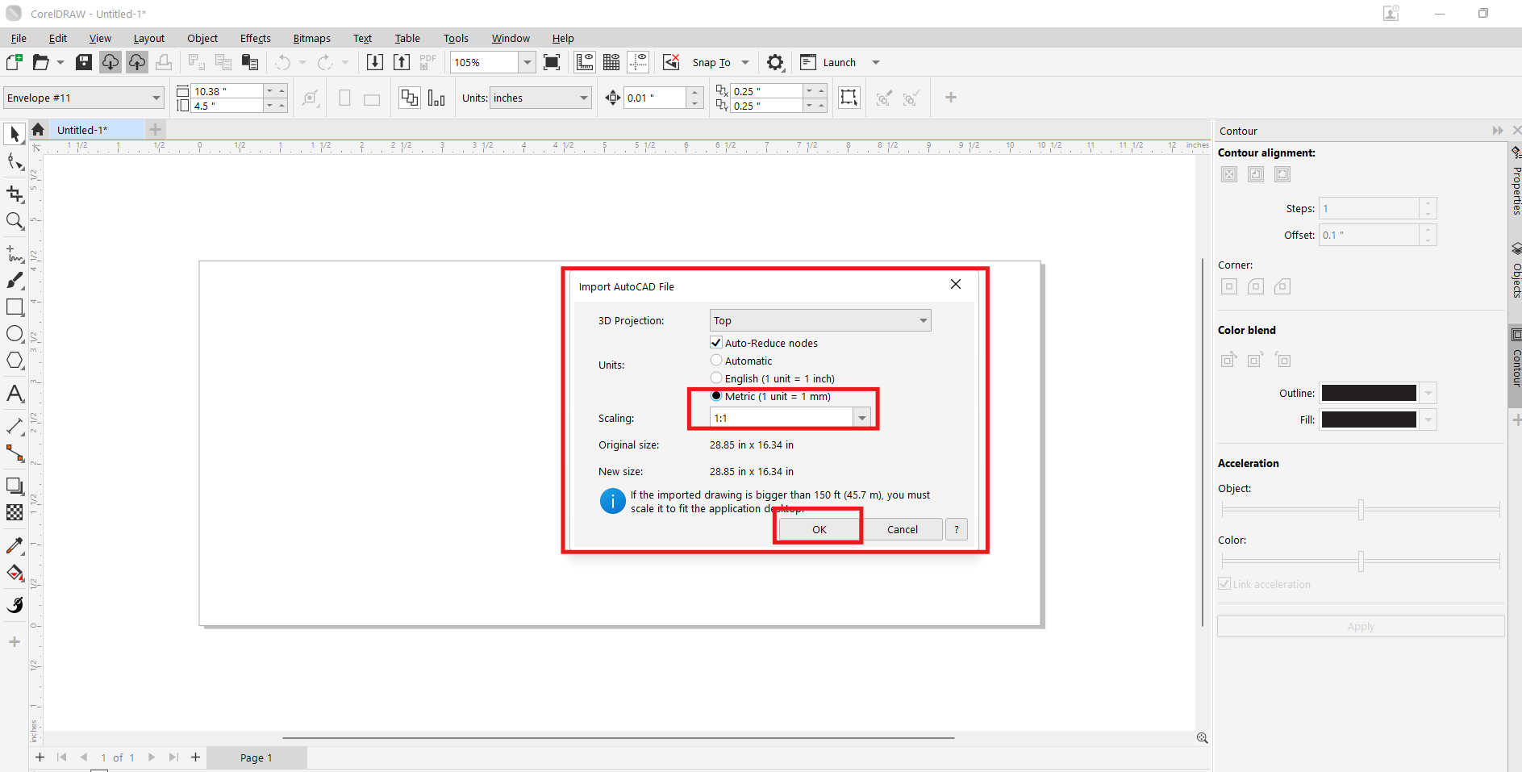Image resolution: width=1522 pixels, height=772 pixels.
Task: Open the Outline color dropdown
Action: click(1428, 393)
